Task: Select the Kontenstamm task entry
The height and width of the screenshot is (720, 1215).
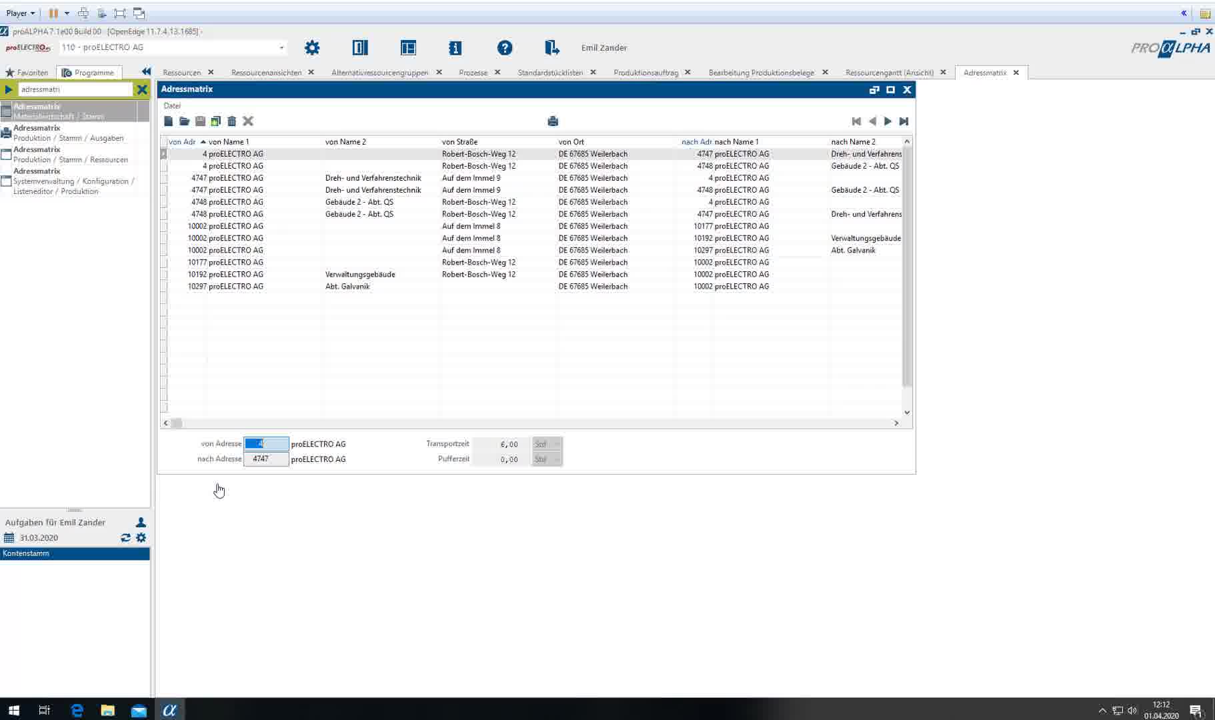Action: [75, 553]
